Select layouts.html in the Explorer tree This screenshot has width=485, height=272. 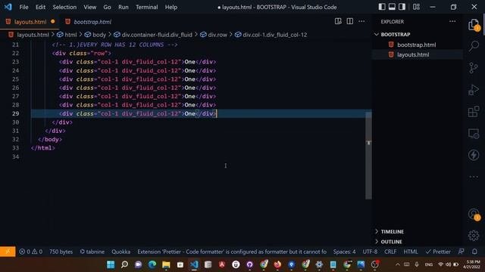(413, 54)
